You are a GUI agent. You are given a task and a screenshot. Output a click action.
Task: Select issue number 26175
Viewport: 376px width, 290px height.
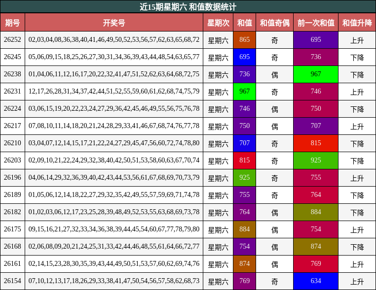tap(12, 229)
